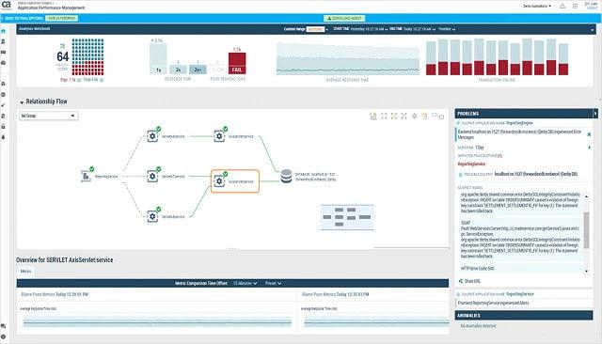This screenshot has width=602, height=344.
Task: Expand the duration 1 Day arrow
Action: click(x=590, y=148)
